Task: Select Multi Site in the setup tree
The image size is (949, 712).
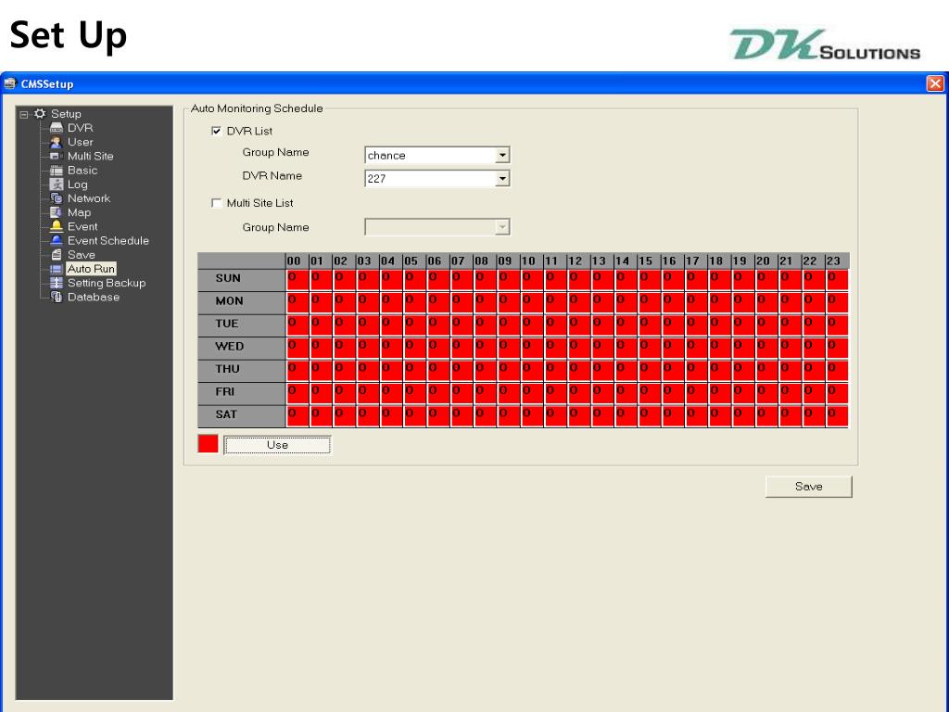Action: [90, 156]
